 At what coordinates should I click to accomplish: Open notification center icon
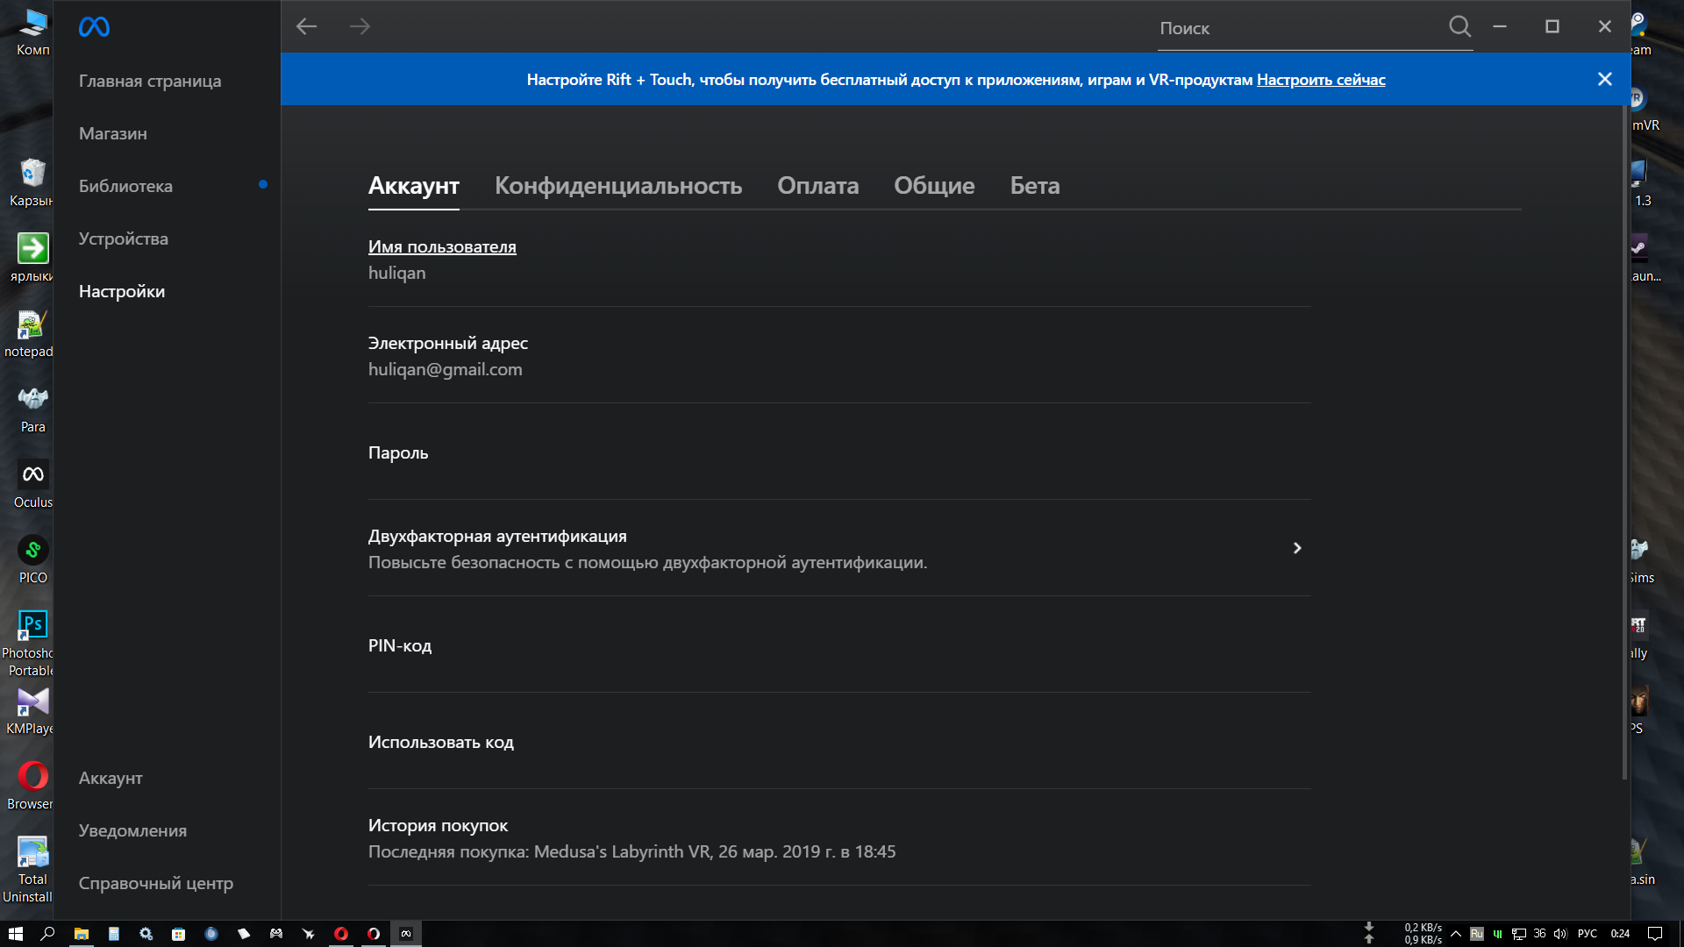pos(1655,934)
